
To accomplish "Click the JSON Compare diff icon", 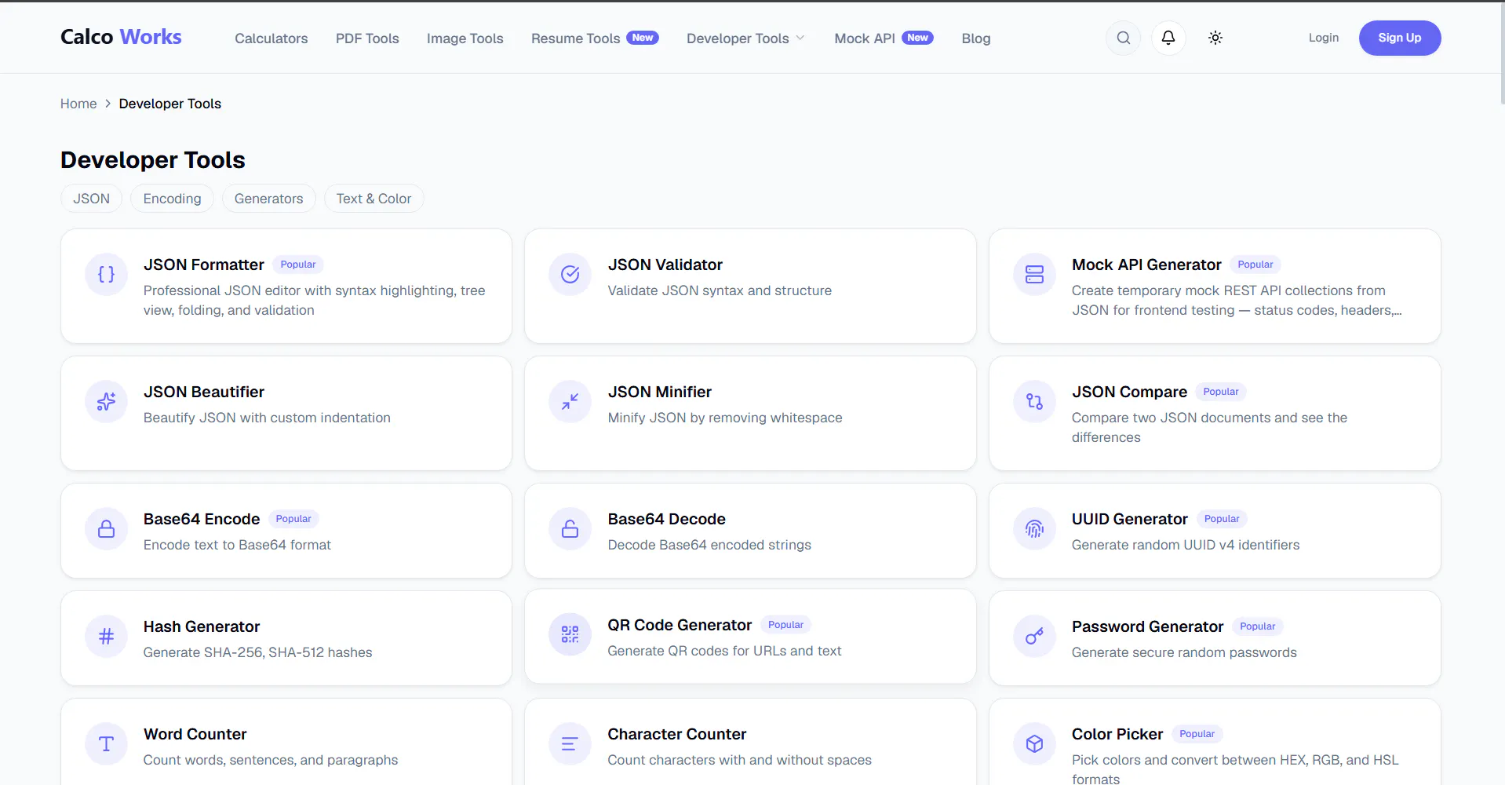I will (1034, 401).
